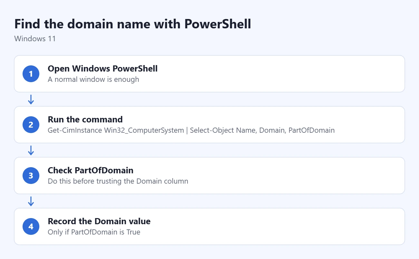
Task: Click the "Open Windows PowerShell" step title
Action: [x=102, y=69]
